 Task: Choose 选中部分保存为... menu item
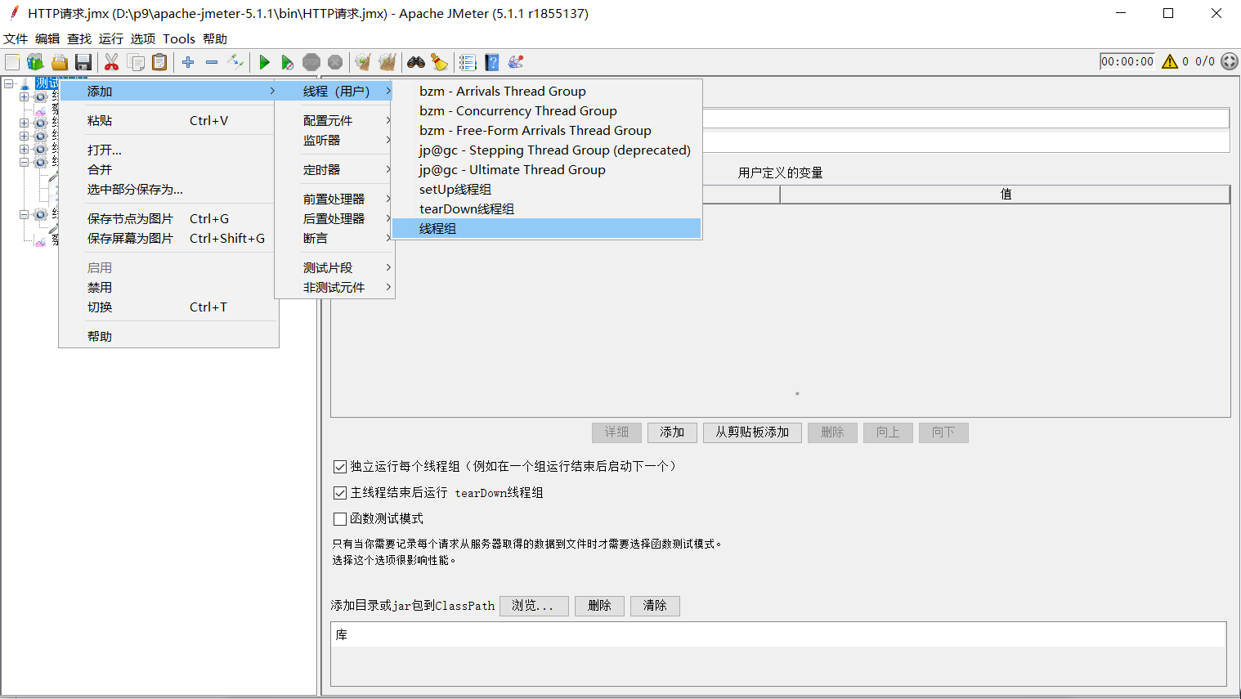(168, 189)
